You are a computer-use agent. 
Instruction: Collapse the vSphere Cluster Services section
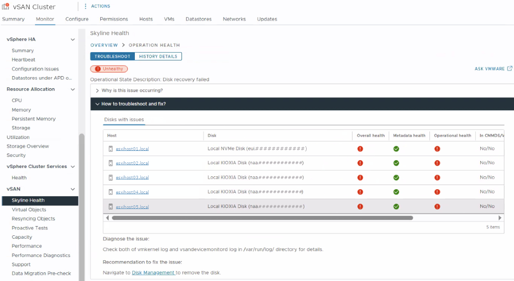[73, 167]
